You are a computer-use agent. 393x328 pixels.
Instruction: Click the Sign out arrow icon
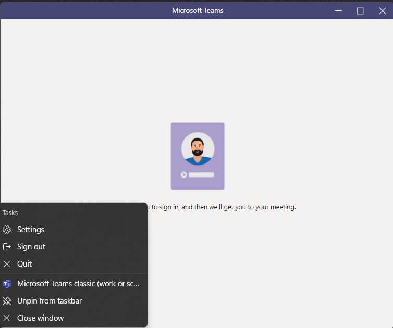[x=7, y=247]
